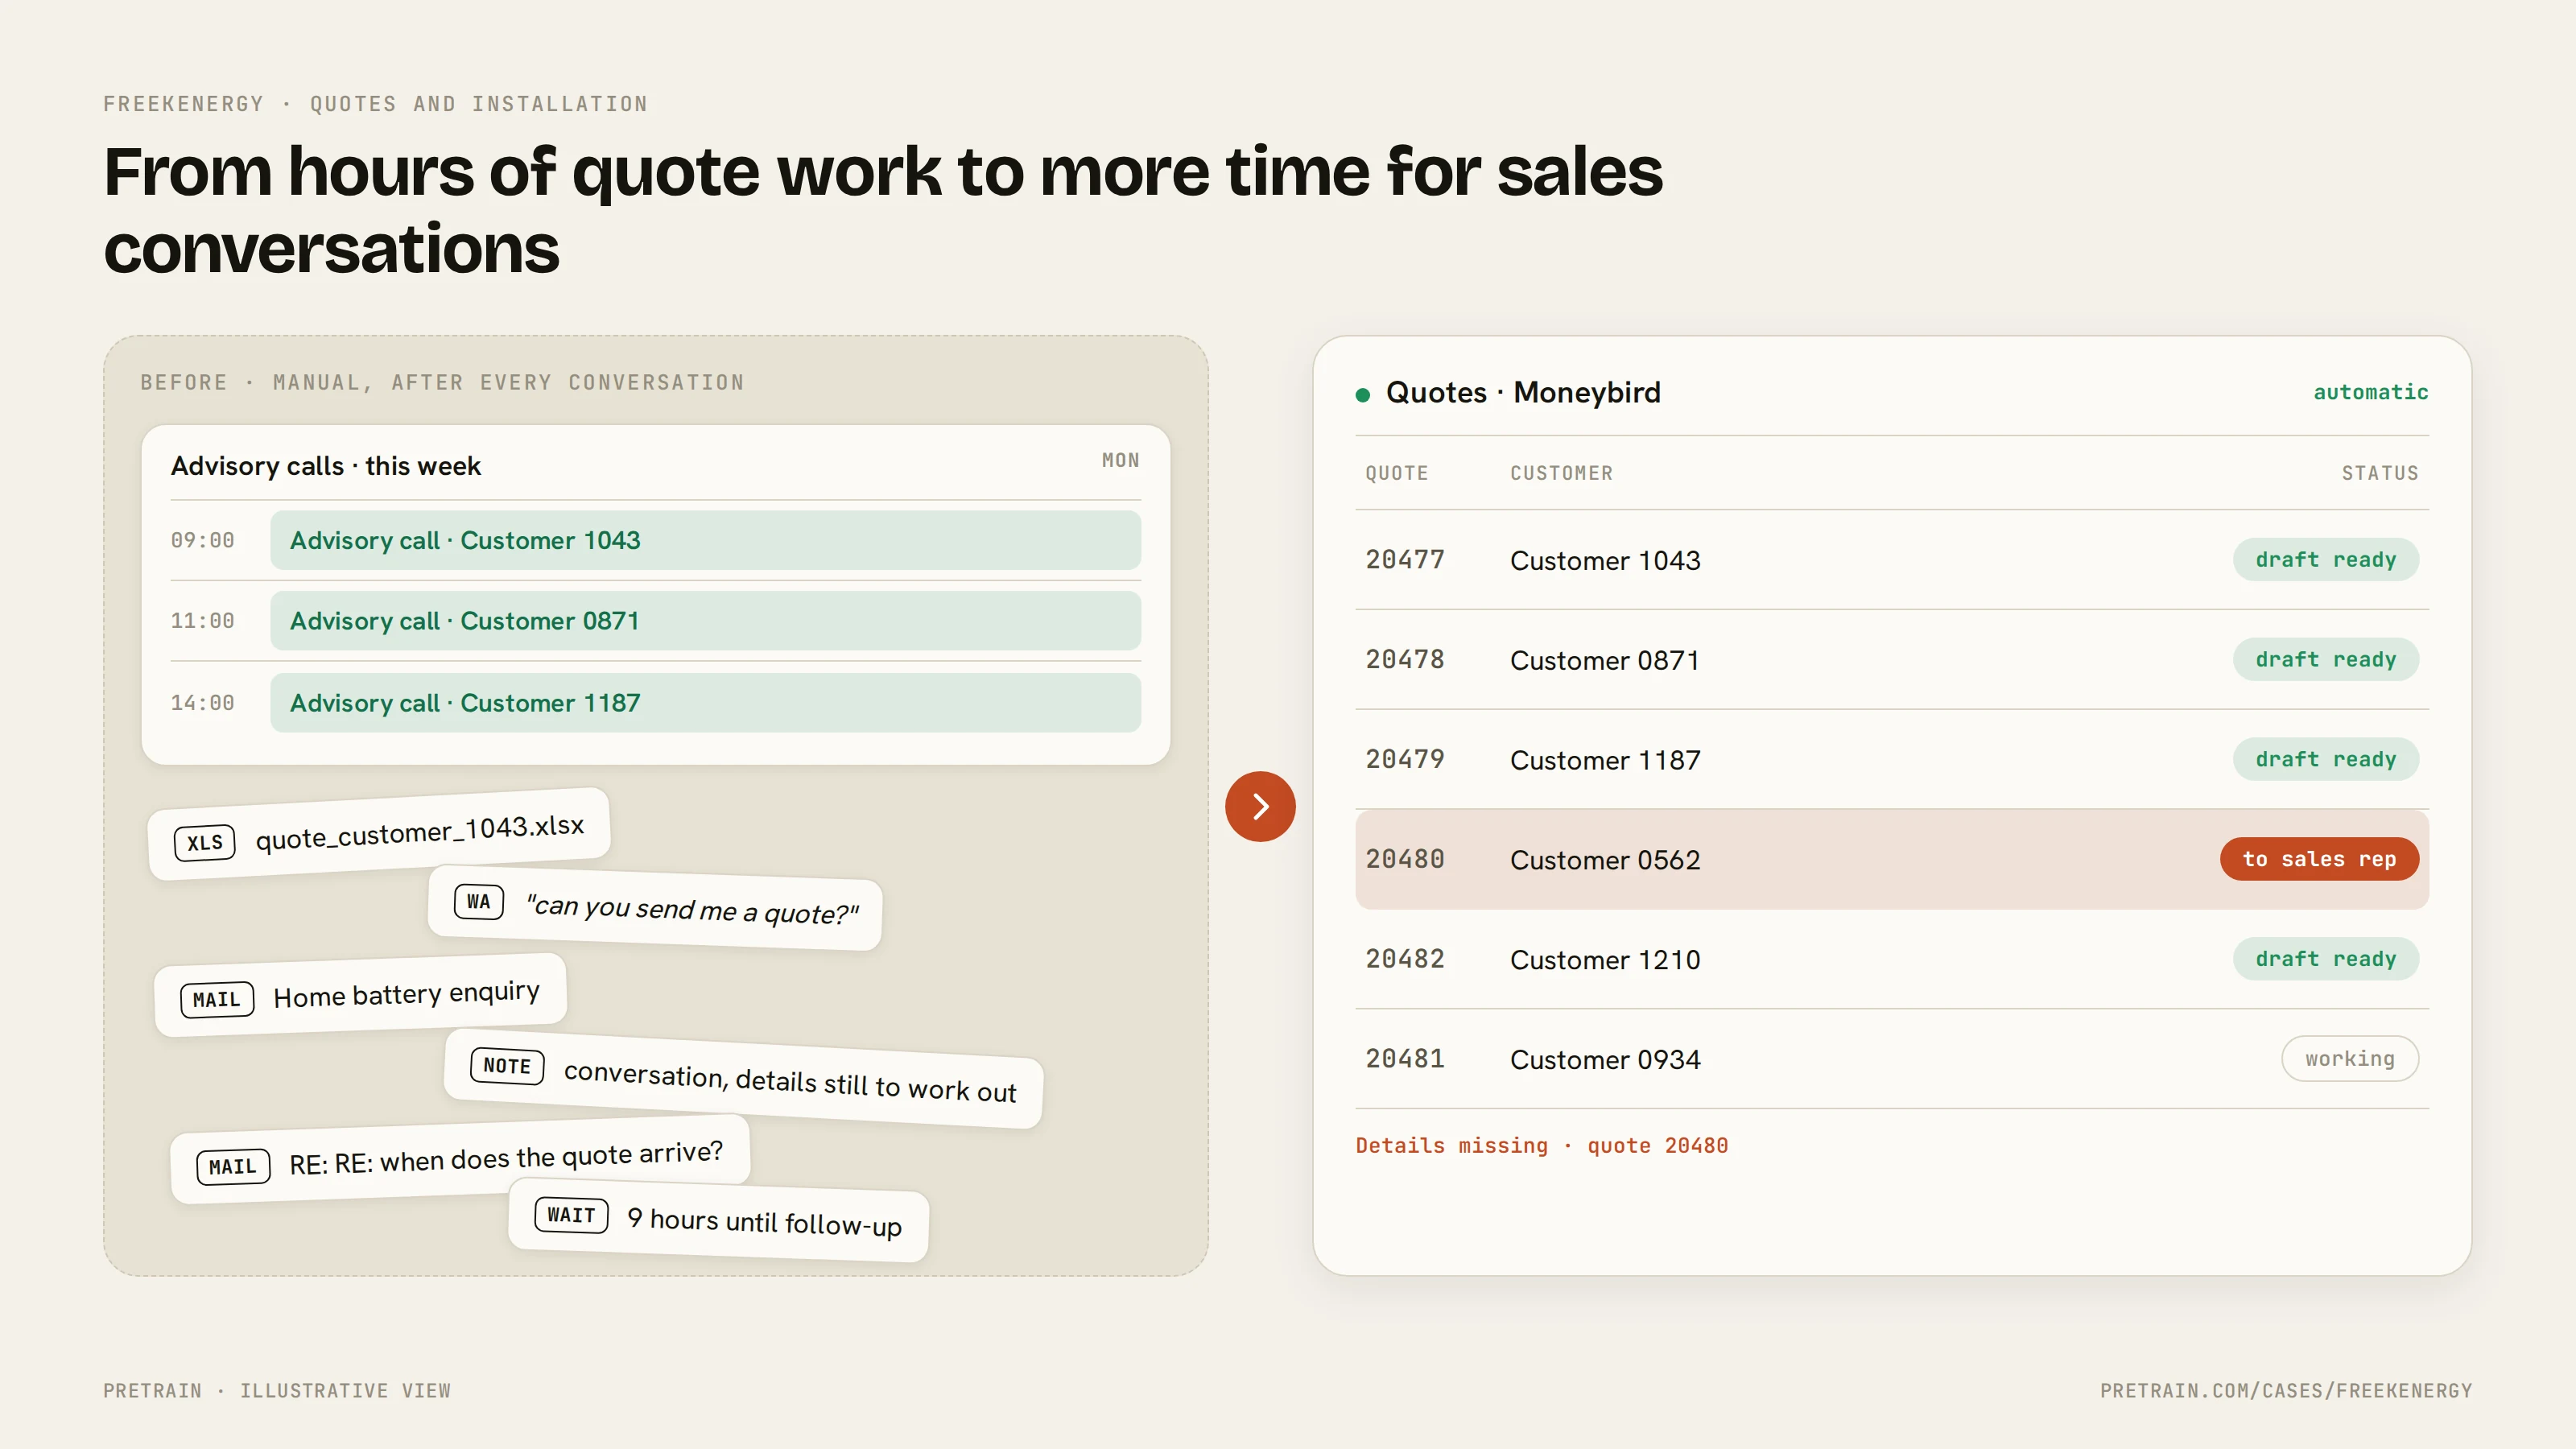
Task: Click the draft ready badge for quote 20482
Action: (2326, 959)
